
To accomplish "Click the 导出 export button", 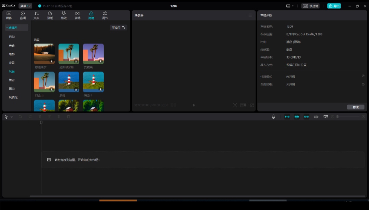I will tap(334, 6).
